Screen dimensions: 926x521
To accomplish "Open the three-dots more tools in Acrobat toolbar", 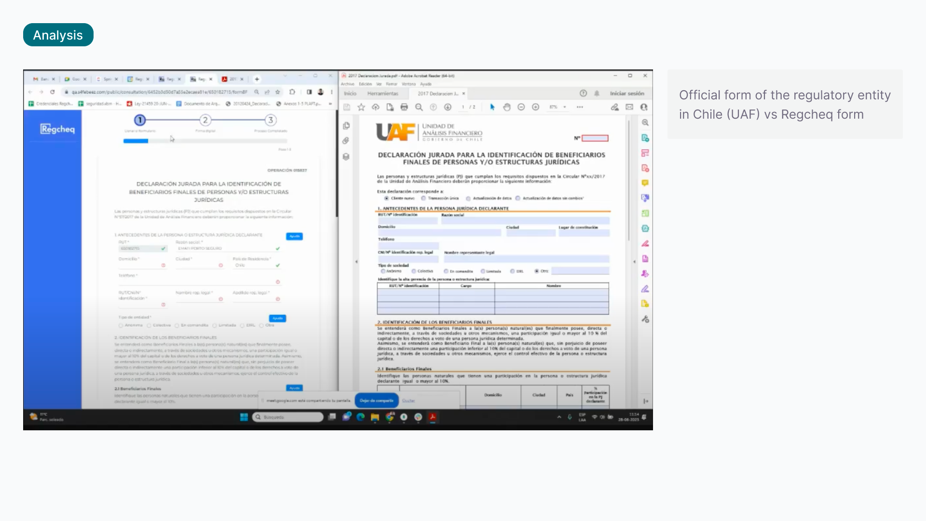I will click(580, 107).
